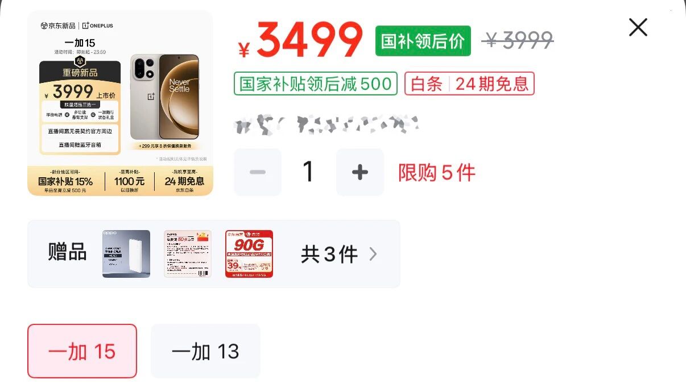The height and width of the screenshot is (392, 686).
Task: Expand the gifts list chevron
Action: click(373, 254)
